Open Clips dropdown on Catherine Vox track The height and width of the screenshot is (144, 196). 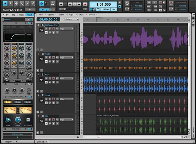click(66, 29)
